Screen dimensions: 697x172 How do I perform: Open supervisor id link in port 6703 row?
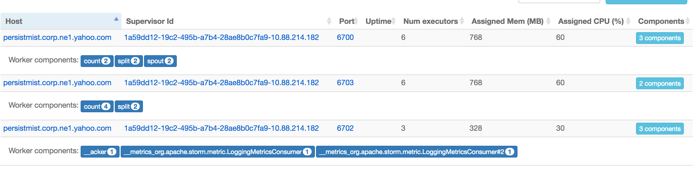(221, 83)
